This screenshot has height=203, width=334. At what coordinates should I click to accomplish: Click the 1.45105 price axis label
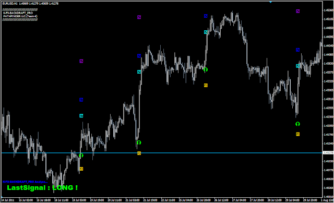328,19
